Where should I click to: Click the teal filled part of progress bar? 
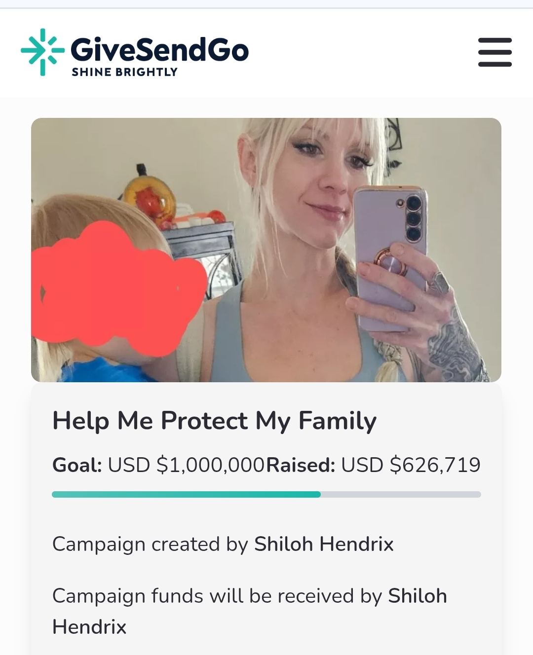186,494
